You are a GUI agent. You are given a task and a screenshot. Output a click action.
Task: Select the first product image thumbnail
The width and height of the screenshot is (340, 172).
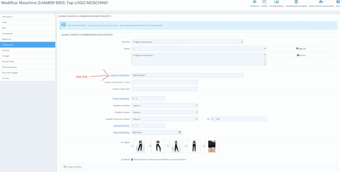click(140, 146)
